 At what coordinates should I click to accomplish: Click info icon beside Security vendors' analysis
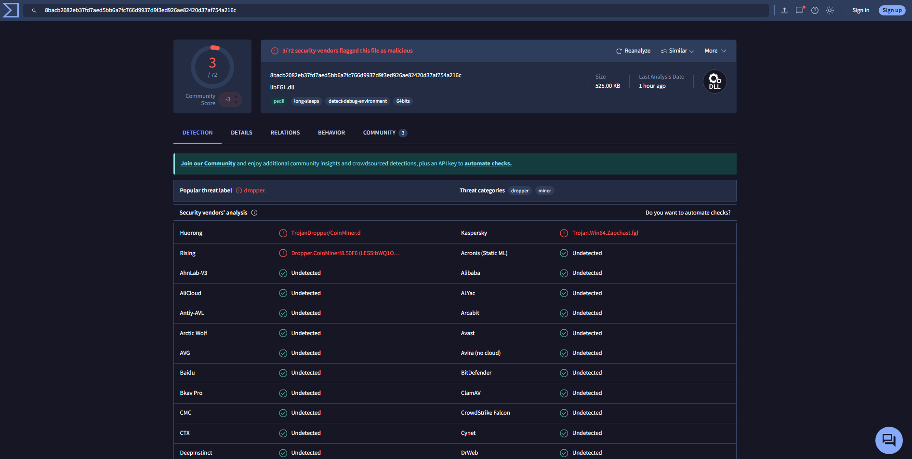pyautogui.click(x=254, y=213)
